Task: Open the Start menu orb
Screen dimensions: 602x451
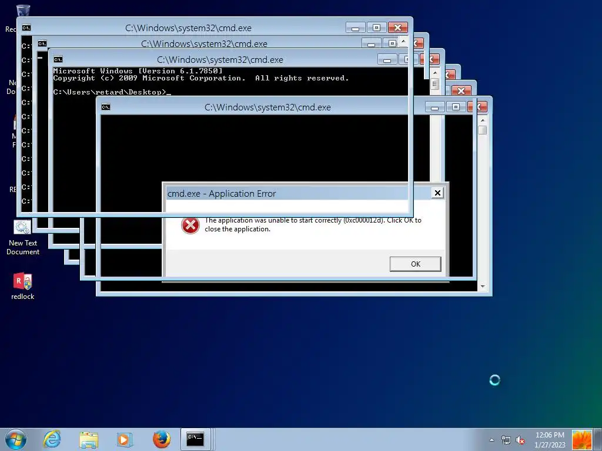Action: pyautogui.click(x=16, y=439)
